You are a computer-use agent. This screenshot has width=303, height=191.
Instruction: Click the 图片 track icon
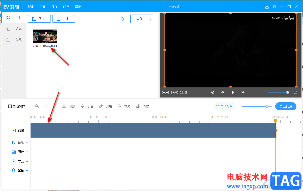(14, 152)
